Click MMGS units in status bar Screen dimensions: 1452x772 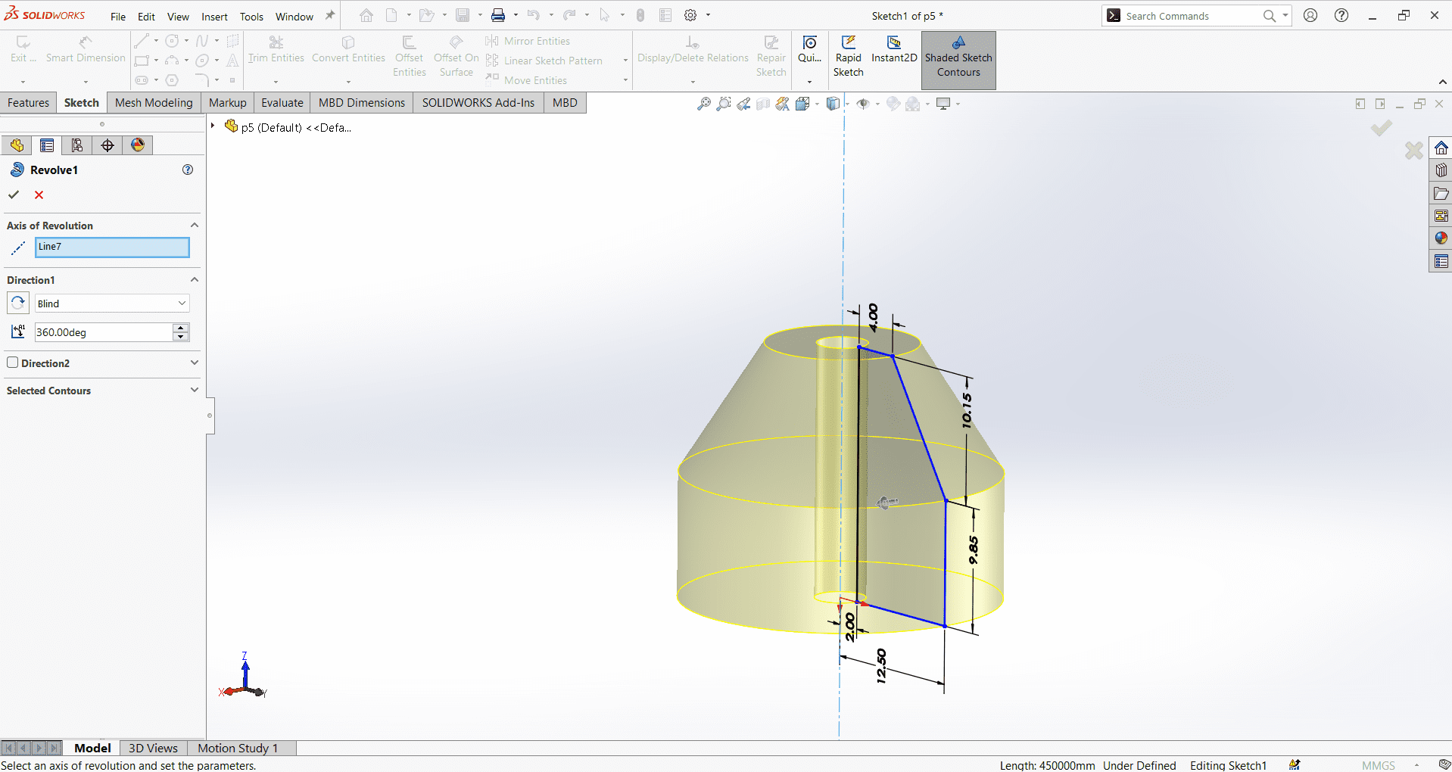pyautogui.click(x=1378, y=765)
